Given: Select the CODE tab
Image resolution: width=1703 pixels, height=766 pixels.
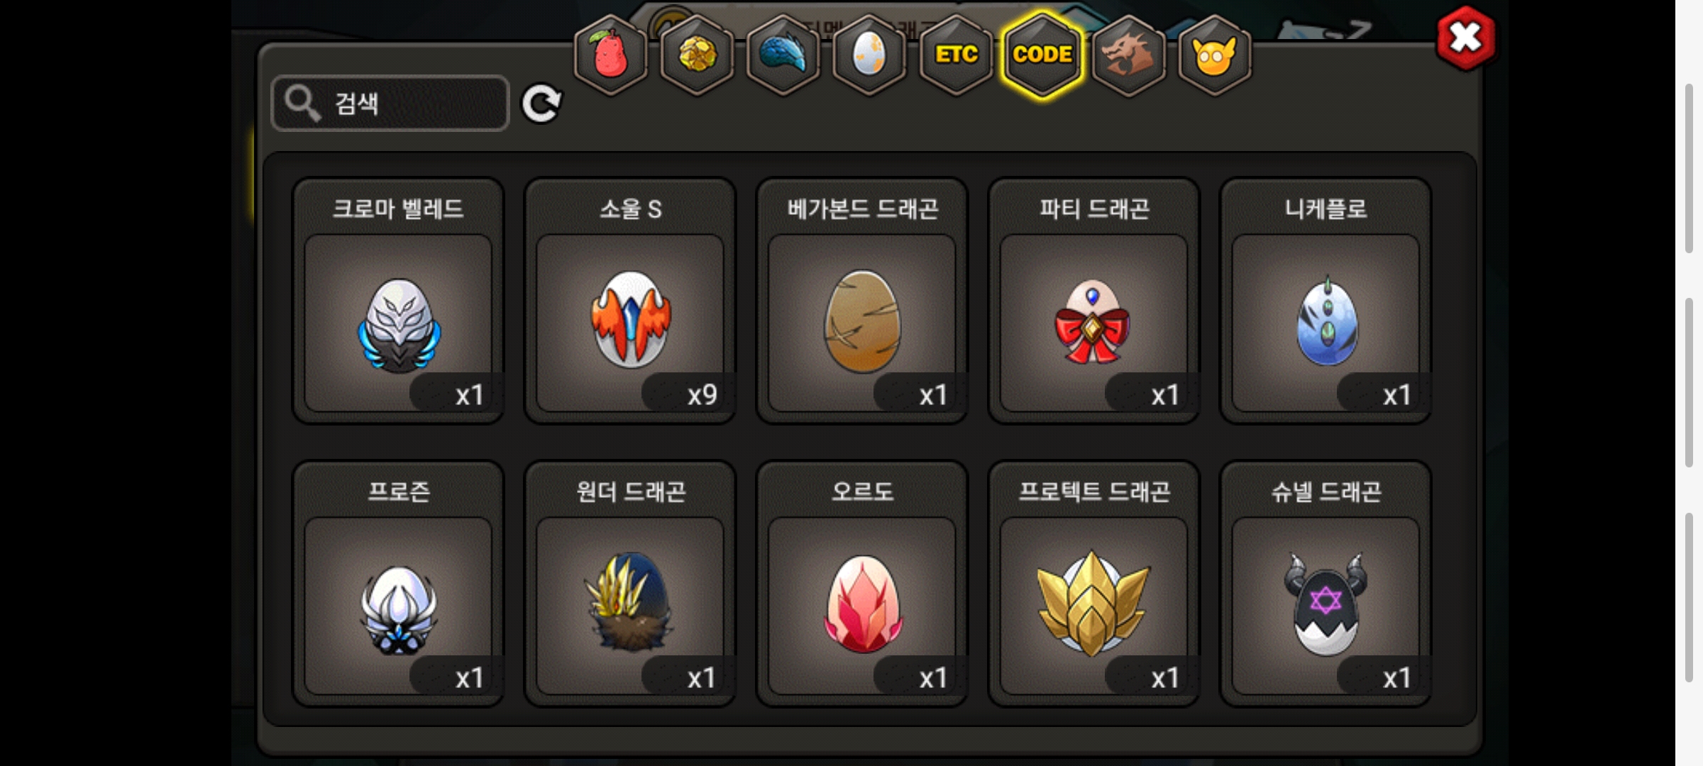Looking at the screenshot, I should pyautogui.click(x=1042, y=55).
